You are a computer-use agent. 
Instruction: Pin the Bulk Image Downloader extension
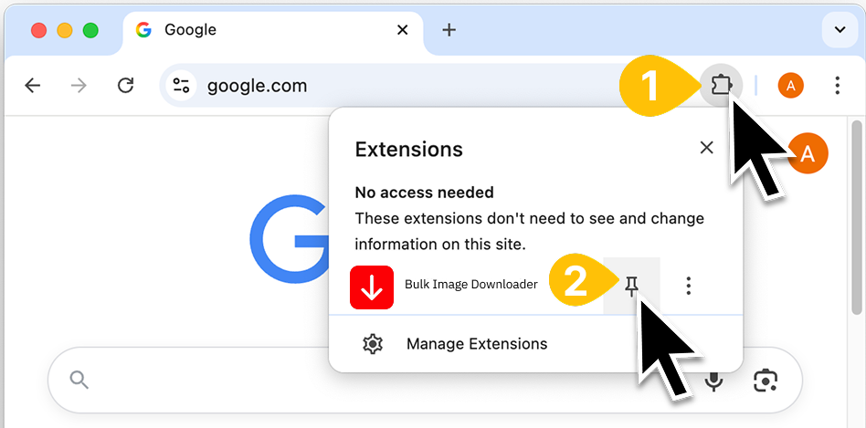631,287
